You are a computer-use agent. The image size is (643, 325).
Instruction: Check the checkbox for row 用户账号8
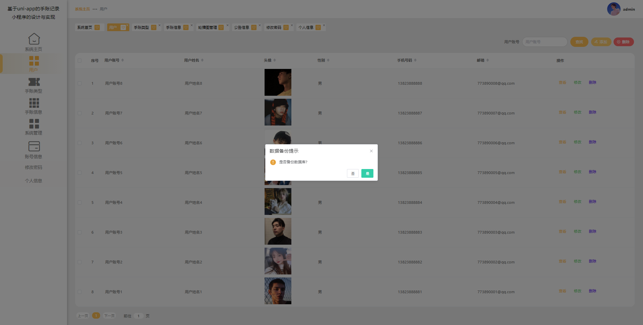80,83
